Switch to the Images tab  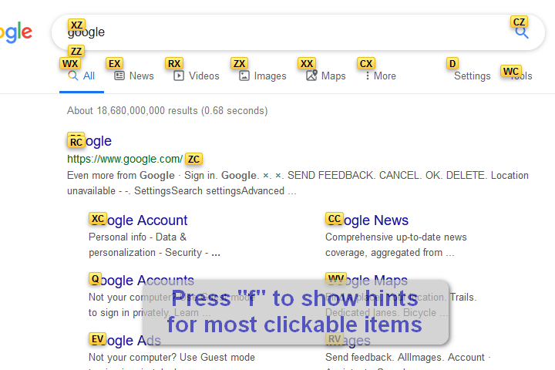(263, 76)
